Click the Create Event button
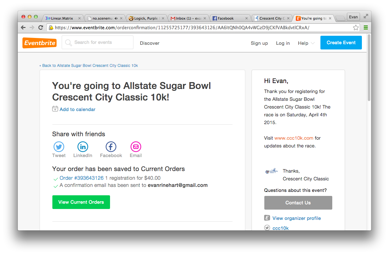 (x=341, y=43)
